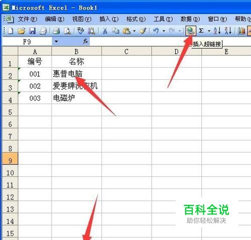The image size is (251, 240).
Task: Click the Redo icon
Action: tap(172, 31)
